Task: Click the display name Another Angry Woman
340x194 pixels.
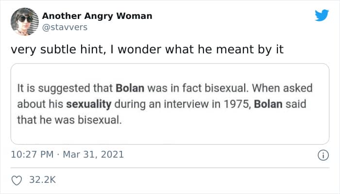Action: coord(97,16)
